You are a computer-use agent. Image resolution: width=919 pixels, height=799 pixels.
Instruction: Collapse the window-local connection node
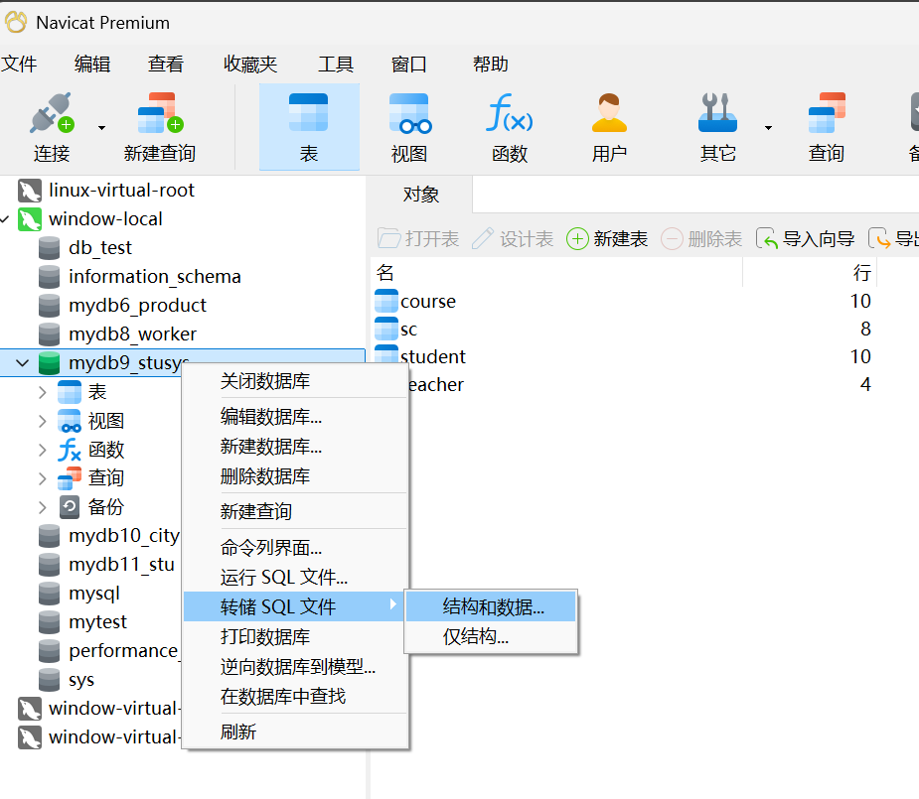tap(5, 219)
